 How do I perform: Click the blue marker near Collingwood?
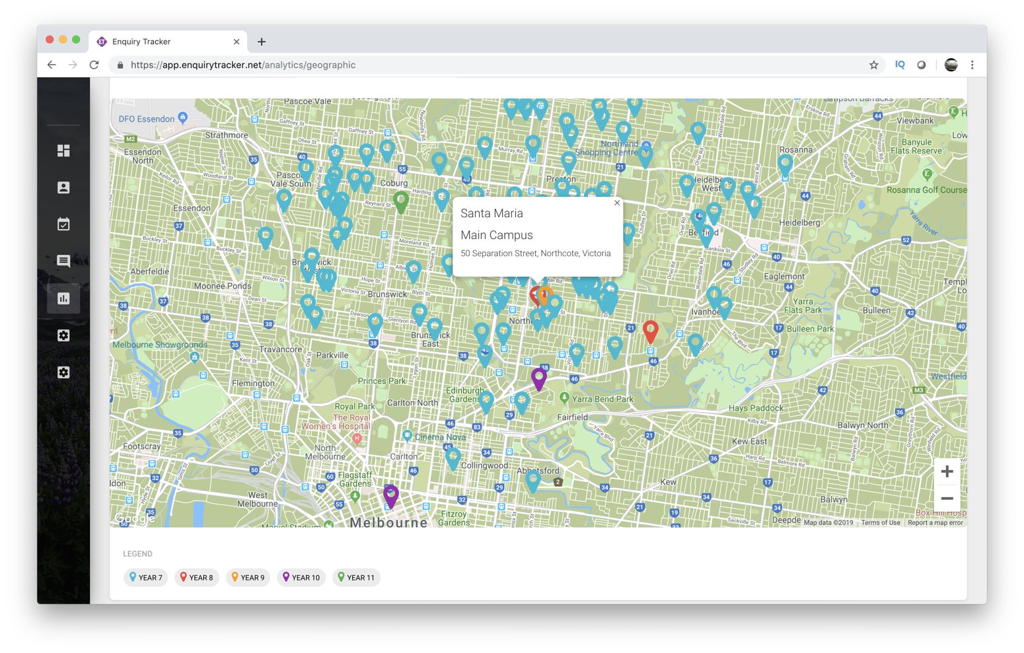pyautogui.click(x=453, y=458)
